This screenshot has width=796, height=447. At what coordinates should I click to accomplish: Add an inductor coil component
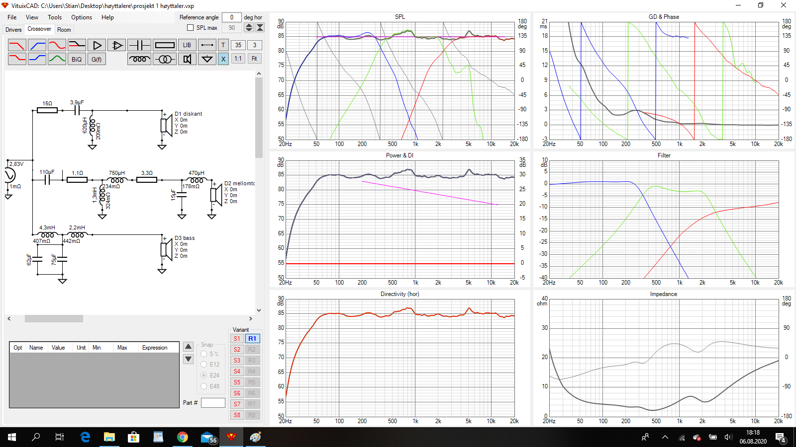click(x=139, y=59)
